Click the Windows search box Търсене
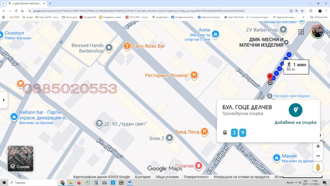 click(x=33, y=183)
